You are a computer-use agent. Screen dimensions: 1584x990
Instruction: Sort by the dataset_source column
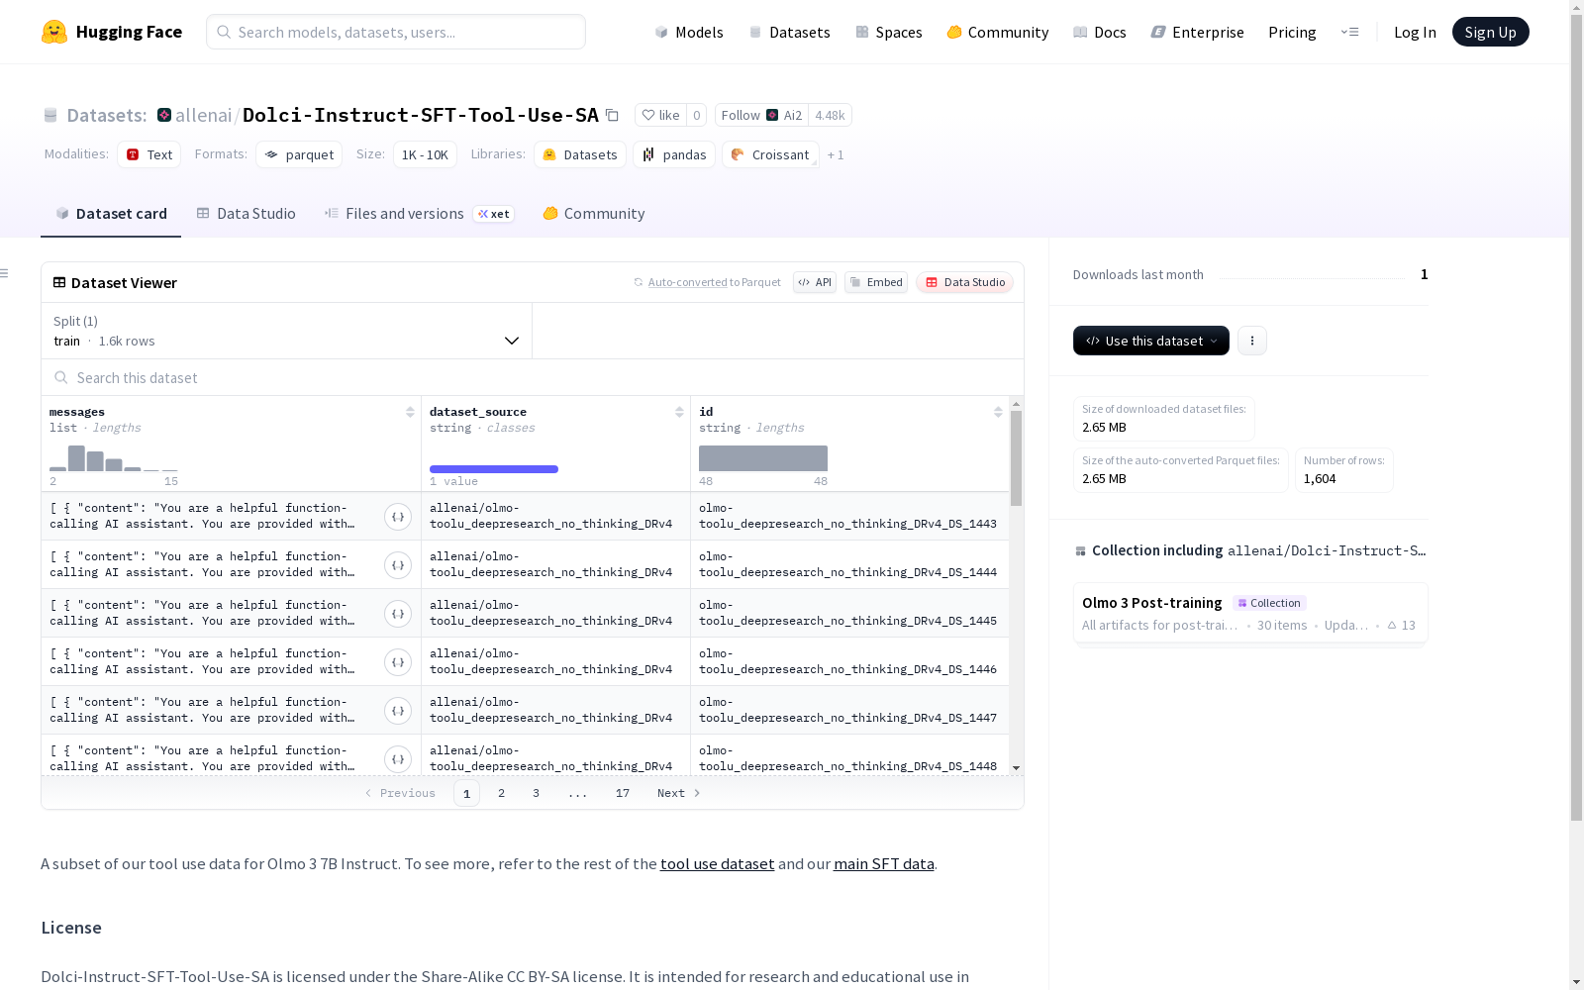point(679,412)
